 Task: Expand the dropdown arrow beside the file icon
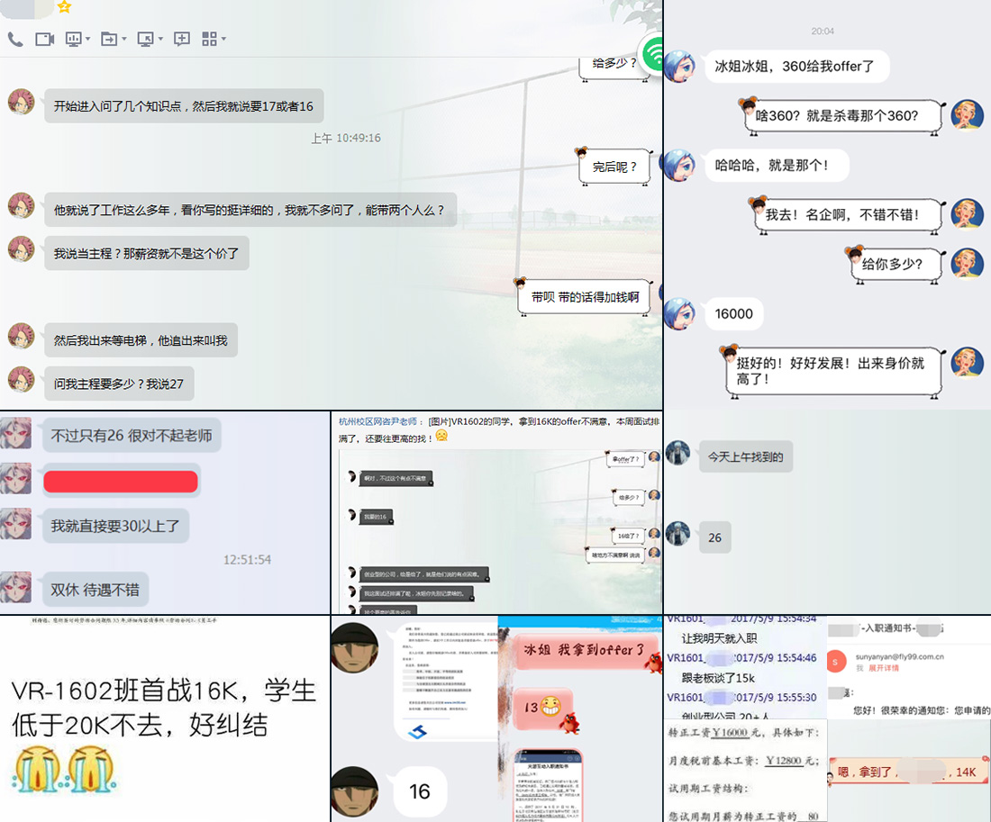pyautogui.click(x=123, y=40)
